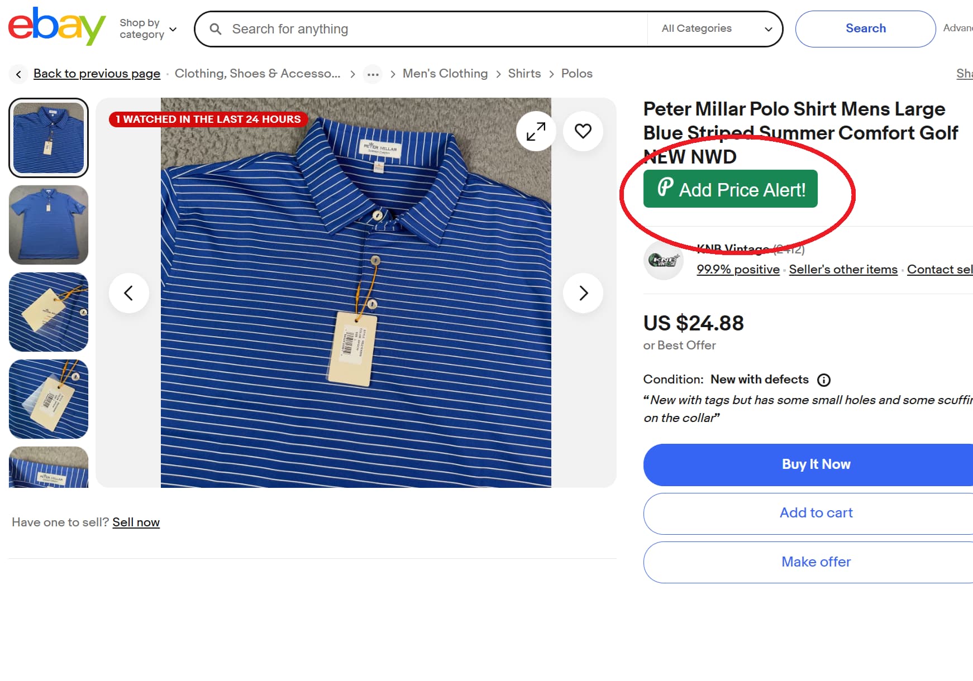Click the magnifying glass search icon
This screenshot has width=973, height=681.
point(216,28)
